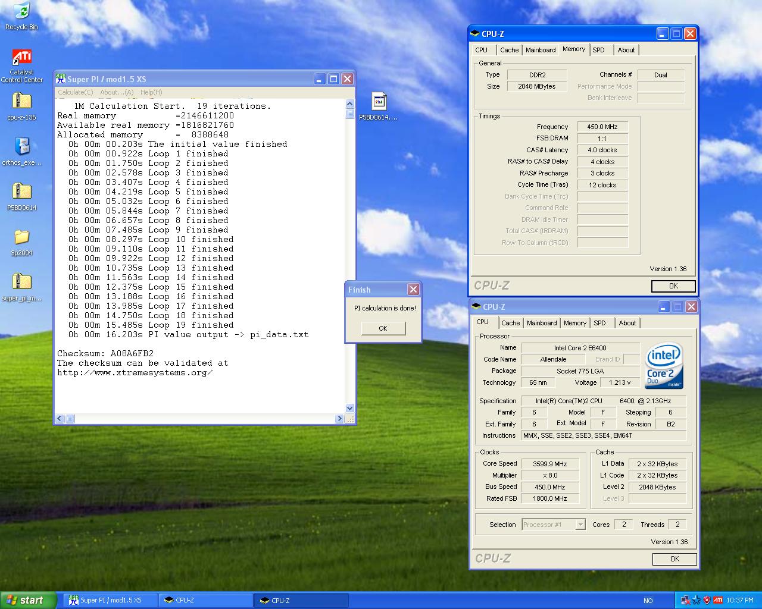Click the Super PI title bar icon
The width and height of the screenshot is (762, 609).
(60, 79)
